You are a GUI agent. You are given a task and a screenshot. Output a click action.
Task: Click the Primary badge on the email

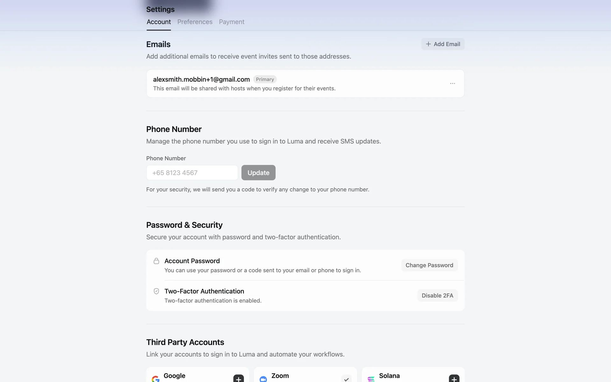[x=265, y=79]
